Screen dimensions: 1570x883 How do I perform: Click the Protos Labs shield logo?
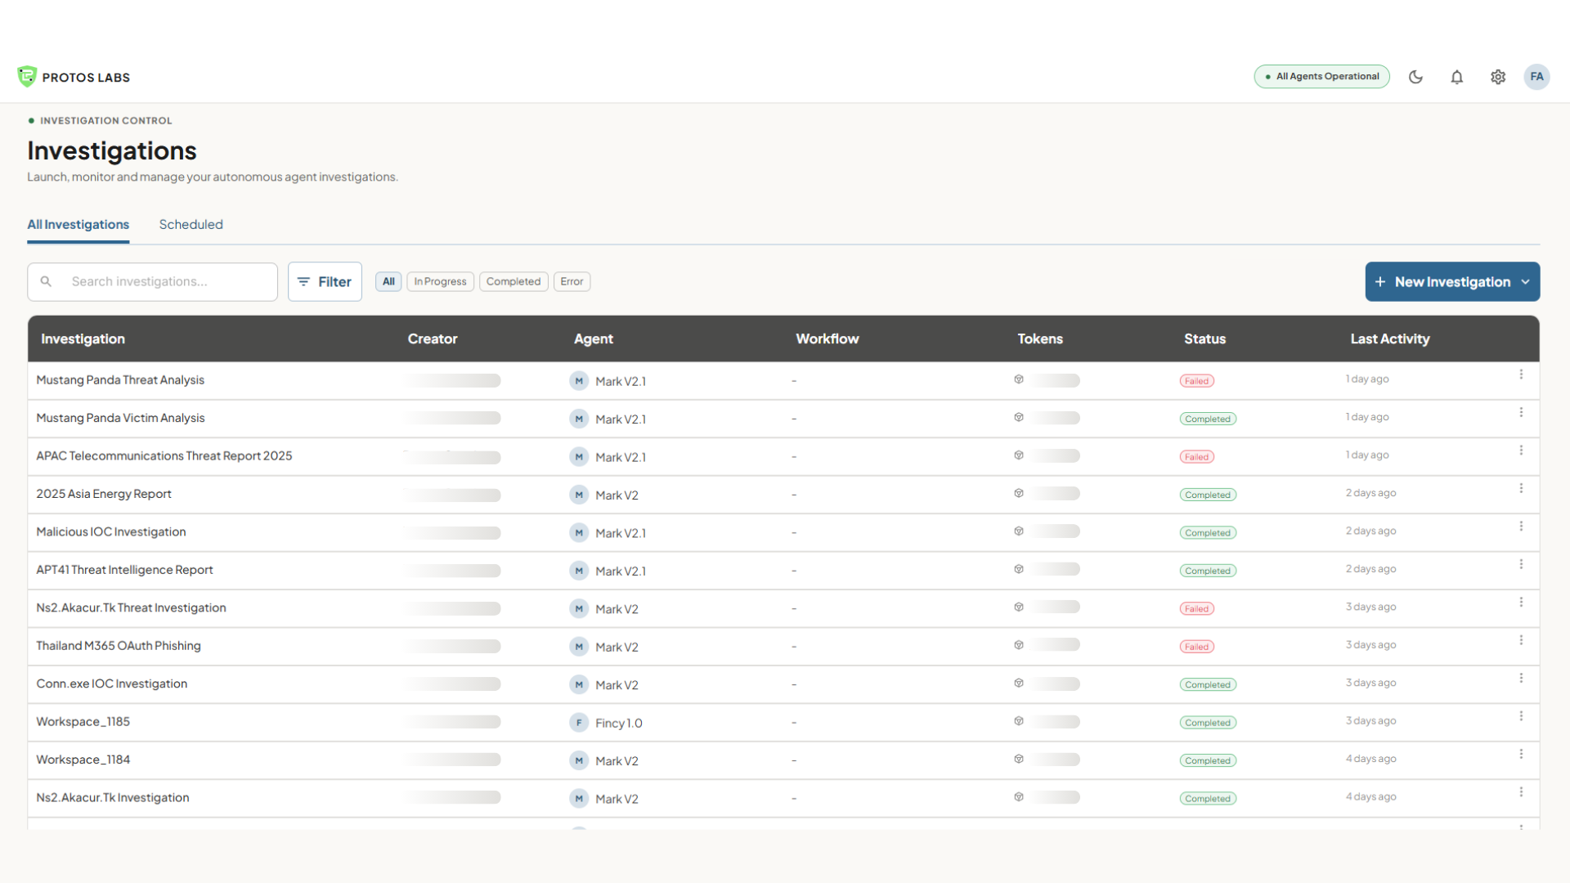(x=27, y=77)
